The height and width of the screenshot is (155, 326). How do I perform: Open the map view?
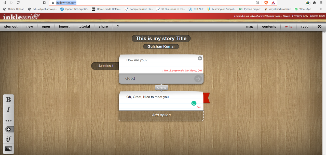[x=250, y=27]
